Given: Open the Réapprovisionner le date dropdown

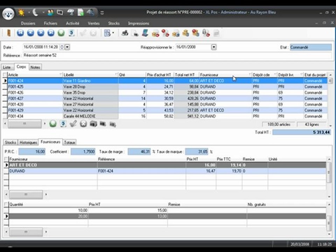Looking at the screenshot, I should (x=213, y=47).
